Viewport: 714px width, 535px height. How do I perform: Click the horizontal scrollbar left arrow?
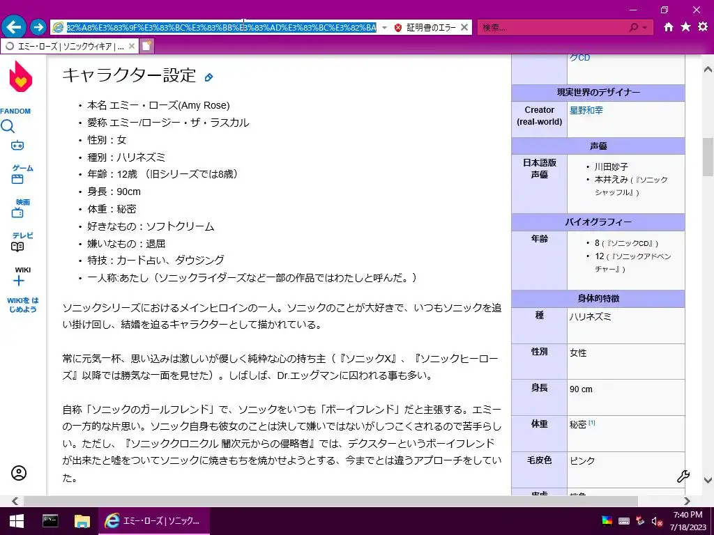click(15, 501)
